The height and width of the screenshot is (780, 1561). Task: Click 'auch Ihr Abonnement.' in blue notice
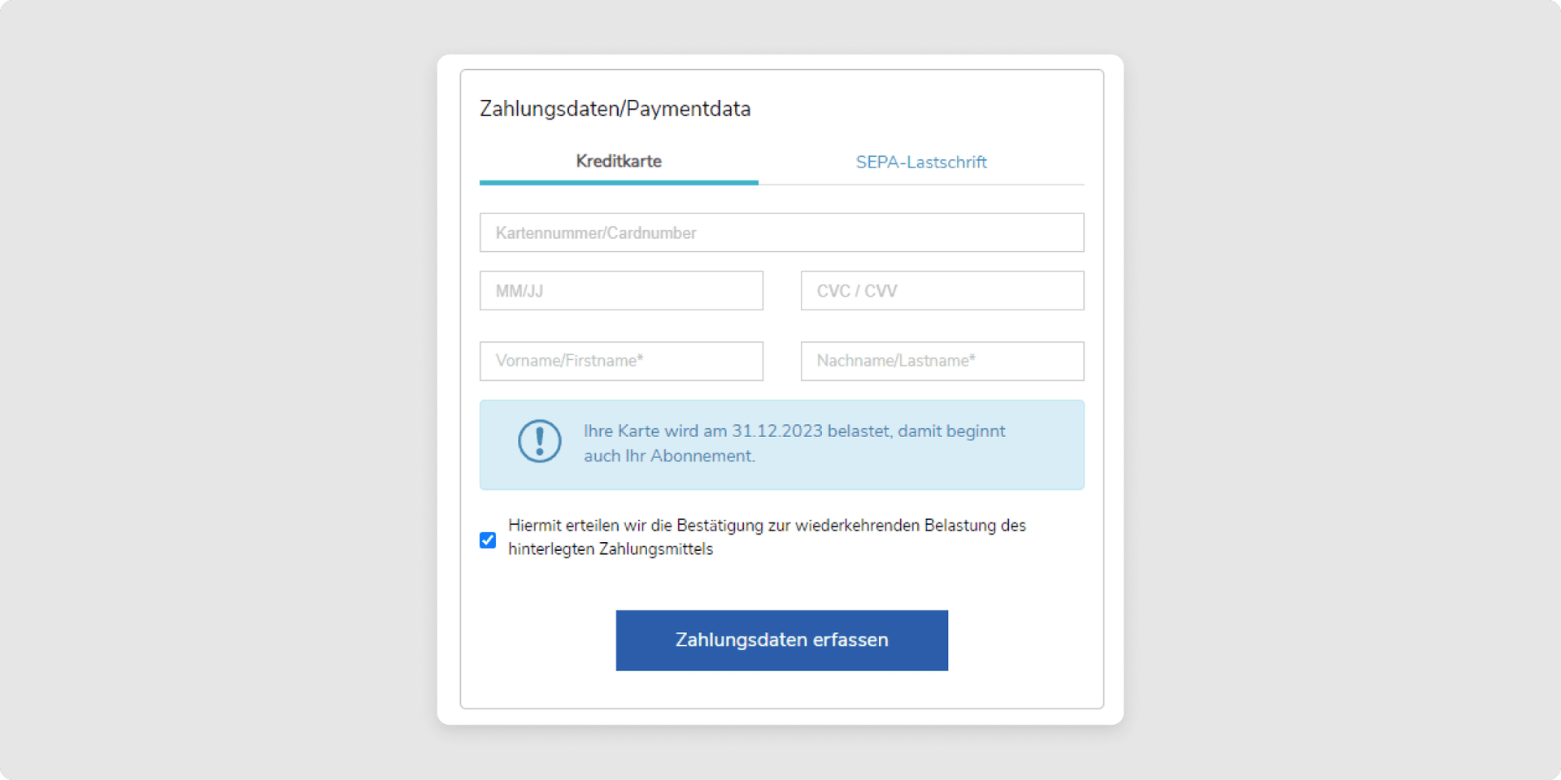click(x=669, y=456)
